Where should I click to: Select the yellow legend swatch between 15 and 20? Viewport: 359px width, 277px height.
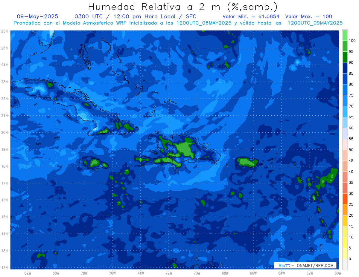(345, 221)
